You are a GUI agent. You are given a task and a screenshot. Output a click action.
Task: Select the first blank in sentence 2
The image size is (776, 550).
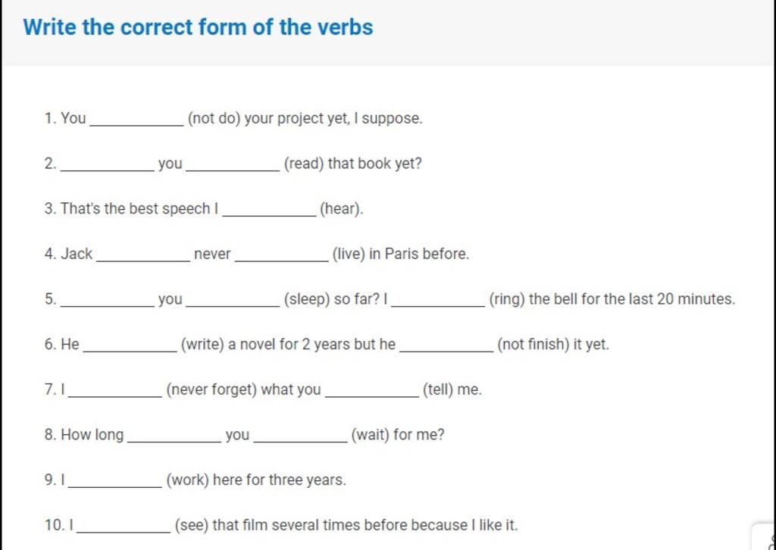[107, 164]
